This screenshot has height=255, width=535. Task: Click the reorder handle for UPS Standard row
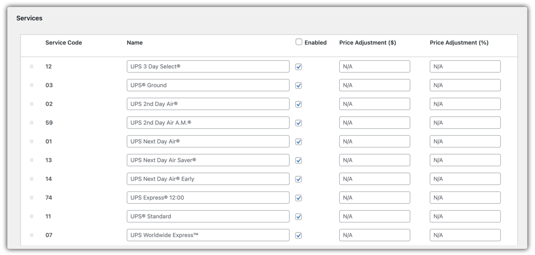tap(32, 216)
